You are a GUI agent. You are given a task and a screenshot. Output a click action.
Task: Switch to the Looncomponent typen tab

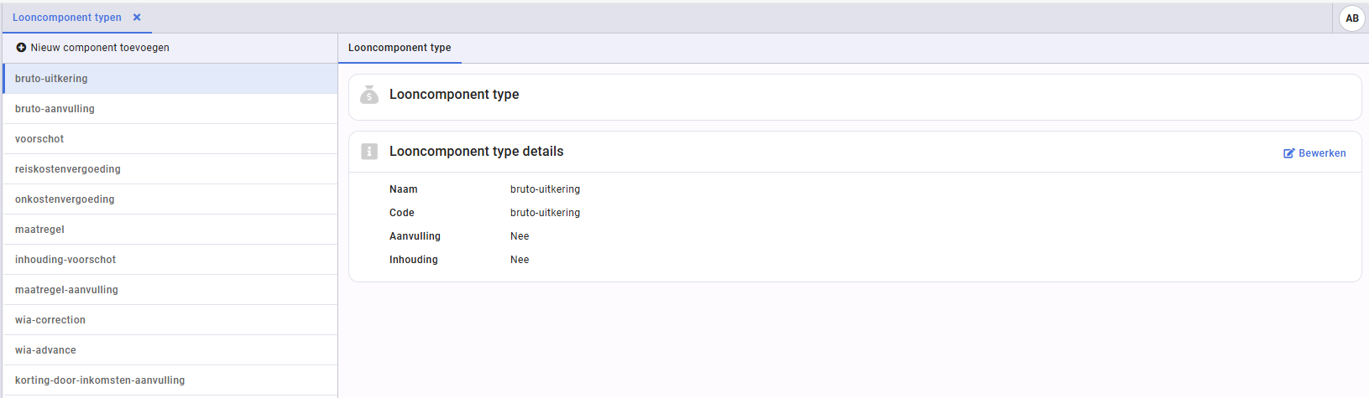(67, 18)
